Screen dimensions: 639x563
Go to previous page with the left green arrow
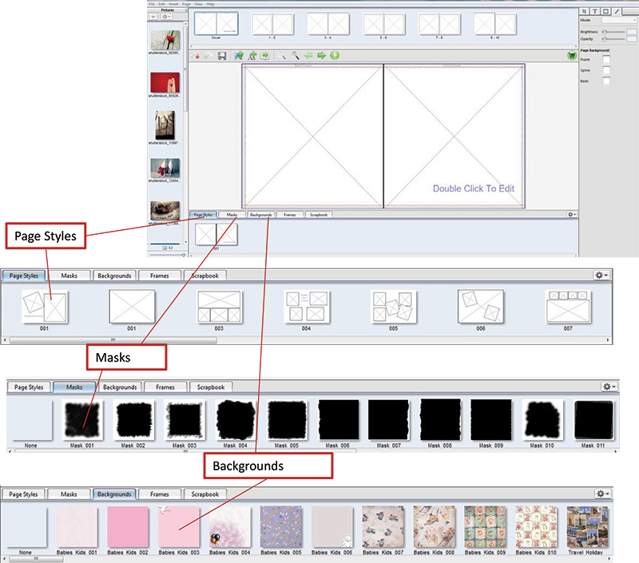click(x=308, y=56)
